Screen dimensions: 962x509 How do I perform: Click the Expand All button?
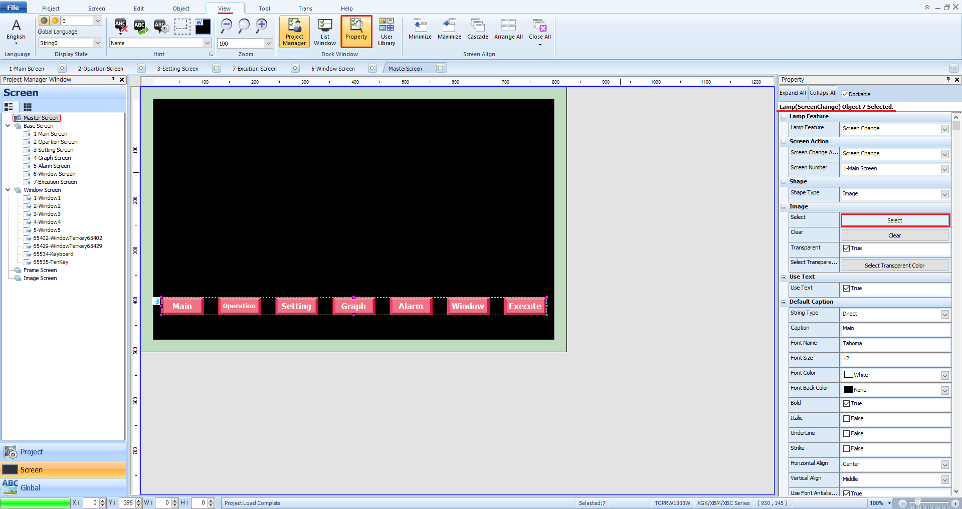pos(793,93)
